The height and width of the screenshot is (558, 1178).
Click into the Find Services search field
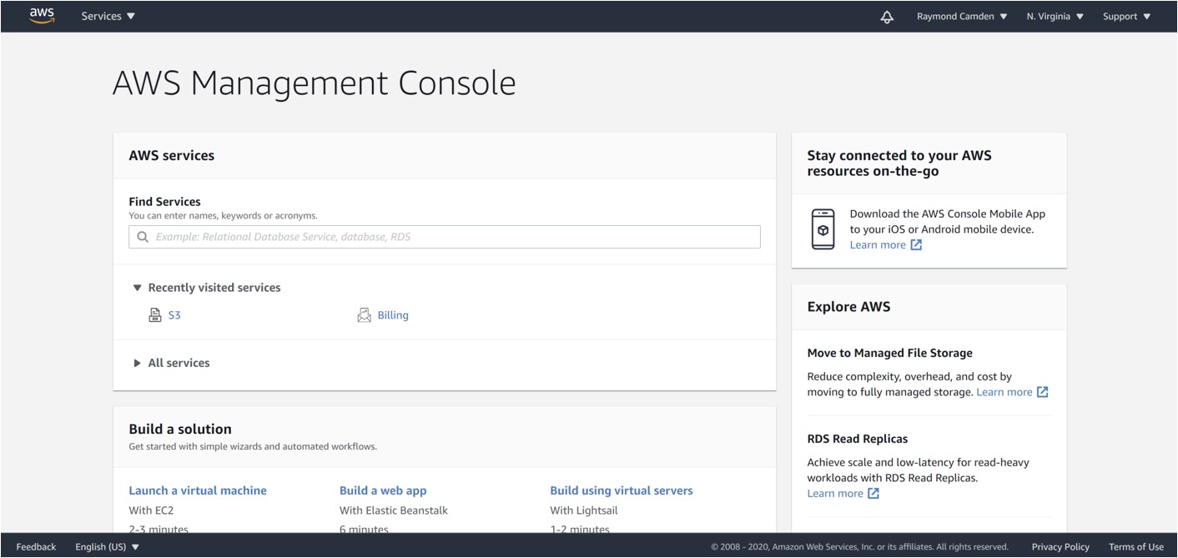[445, 237]
